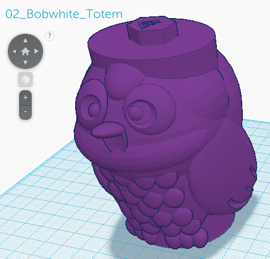The height and width of the screenshot is (259, 270).
Task: Orbit view down with bottom arrow
Action: pos(25,63)
